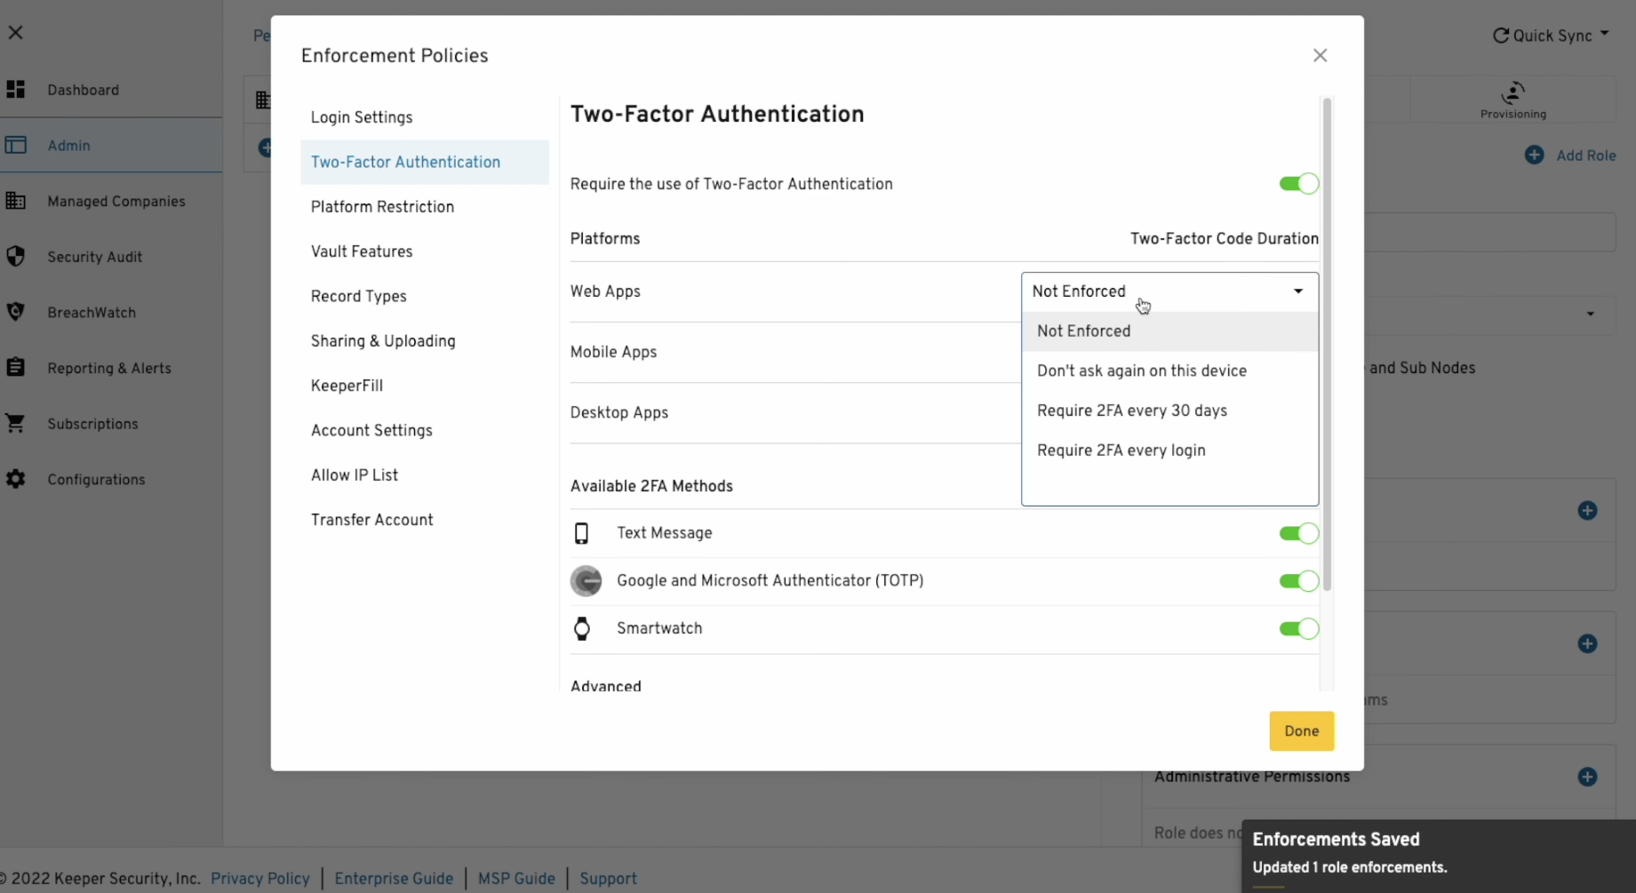Viewport: 1636px width, 893px height.
Task: Switch to the Vault Features section
Action: click(362, 251)
